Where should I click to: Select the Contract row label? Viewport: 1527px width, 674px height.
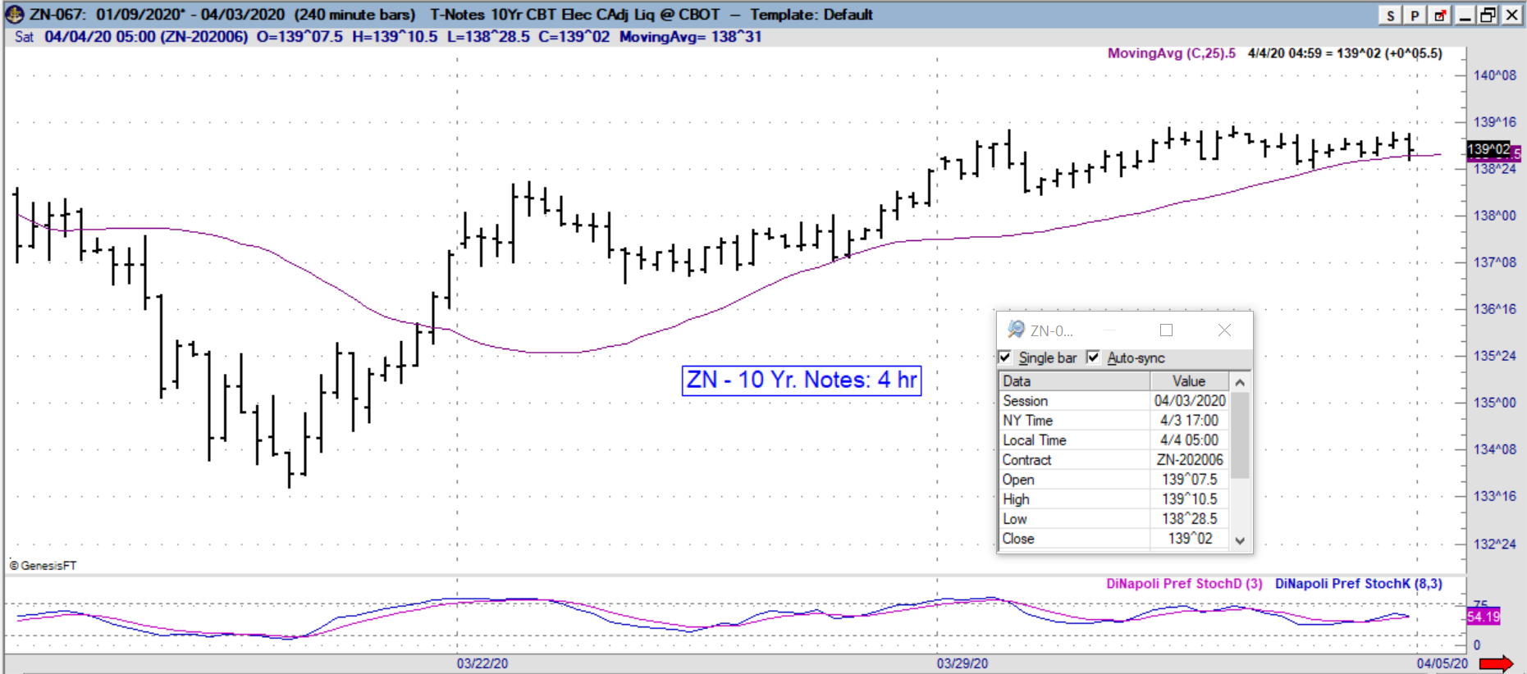[1026, 460]
